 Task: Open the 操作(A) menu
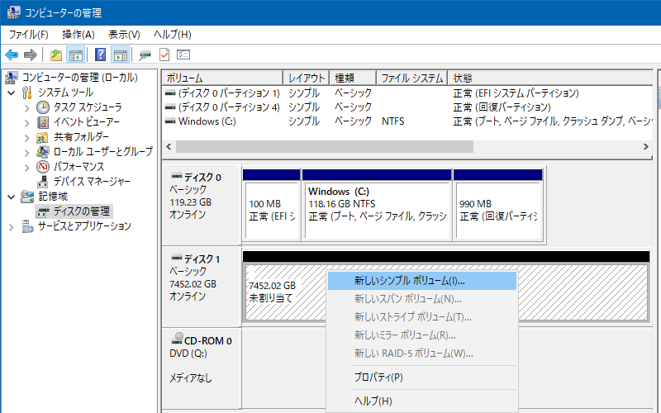point(78,35)
